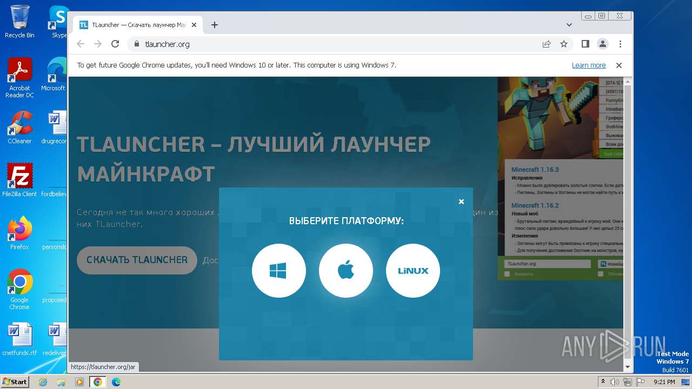Open Windows Explorer from taskbar

[x=61, y=382]
